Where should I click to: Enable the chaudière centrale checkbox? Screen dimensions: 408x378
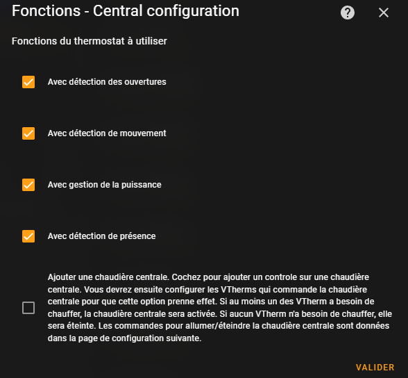coord(28,308)
